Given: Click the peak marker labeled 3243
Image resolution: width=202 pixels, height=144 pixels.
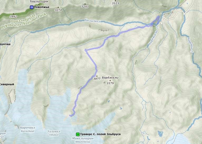Looking at the screenshot, I should click(85, 4).
